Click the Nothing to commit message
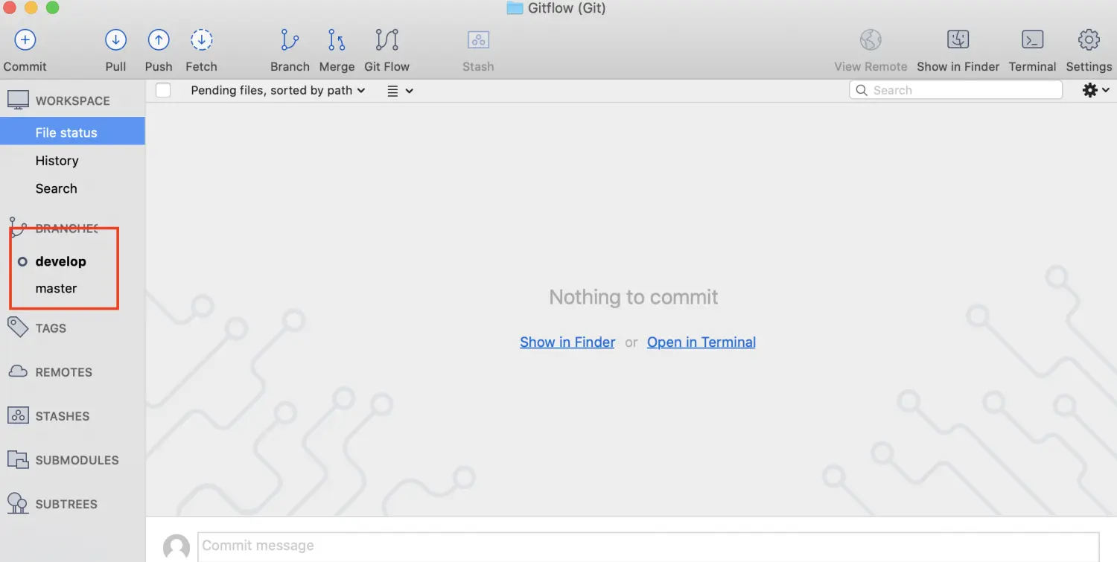1117x562 pixels. click(x=634, y=297)
